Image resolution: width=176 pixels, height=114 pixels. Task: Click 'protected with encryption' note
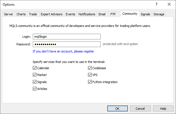click(x=120, y=44)
